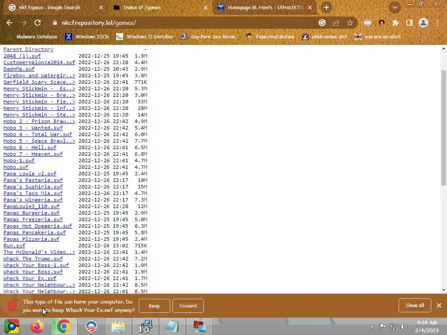Open the Chrome three-dot menu
This screenshot has height=335, width=447.
[437, 23]
